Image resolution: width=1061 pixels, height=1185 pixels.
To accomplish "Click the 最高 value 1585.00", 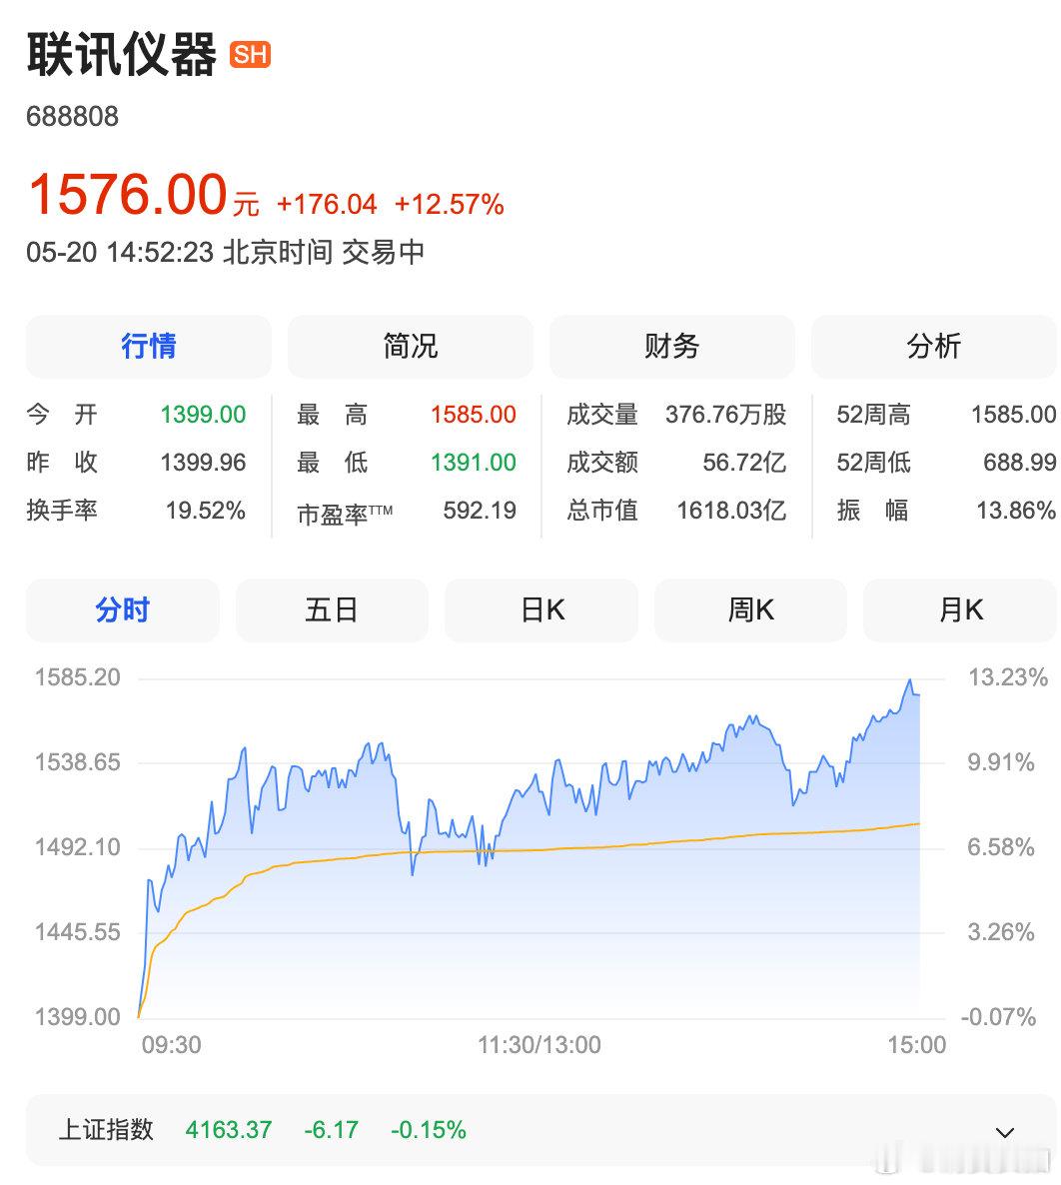I will tap(474, 414).
